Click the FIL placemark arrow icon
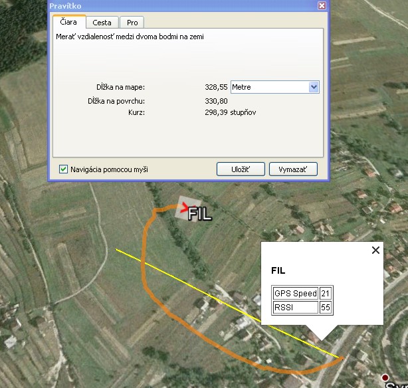 pos(185,209)
